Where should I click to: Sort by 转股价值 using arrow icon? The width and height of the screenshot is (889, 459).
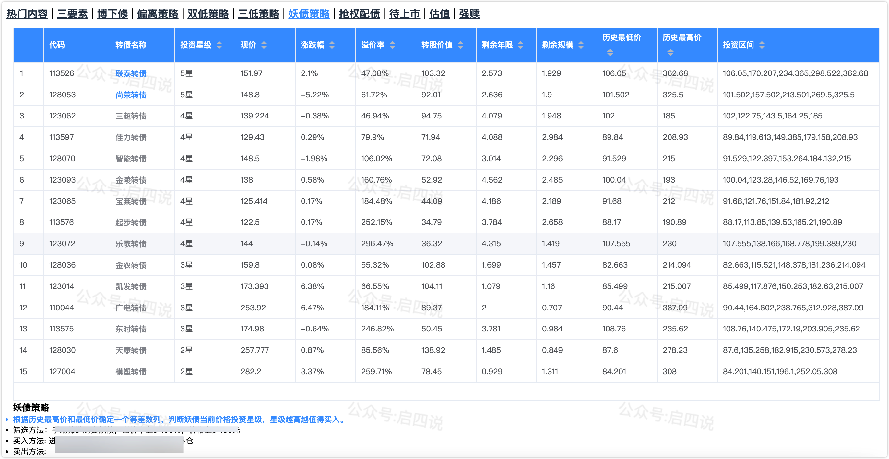tap(460, 45)
